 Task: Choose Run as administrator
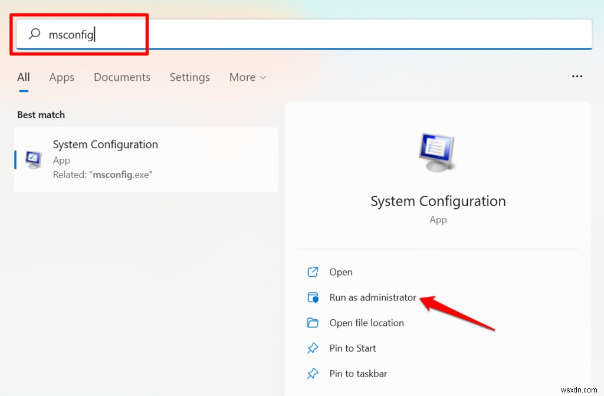click(373, 297)
